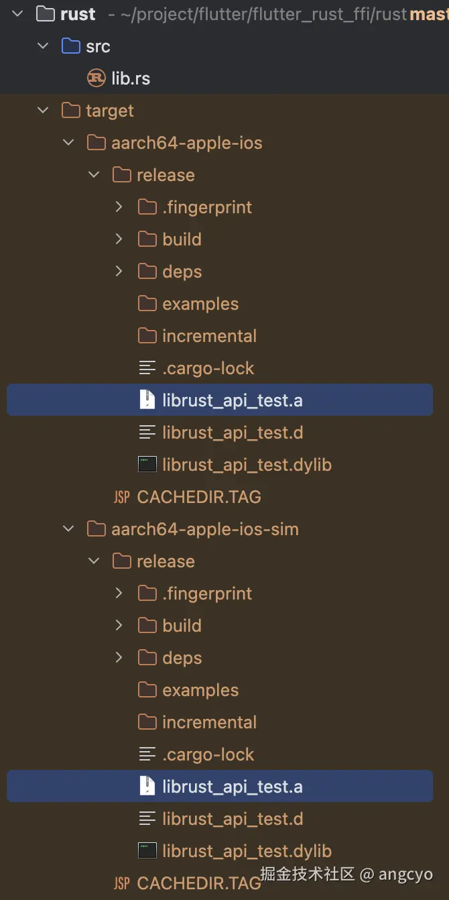Click the first .cargo-lock text file icon
The image size is (449, 900).
(x=147, y=368)
